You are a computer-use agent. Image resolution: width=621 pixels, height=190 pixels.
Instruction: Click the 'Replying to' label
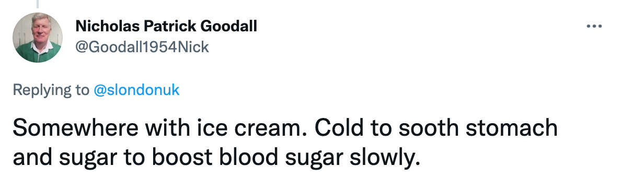click(51, 90)
